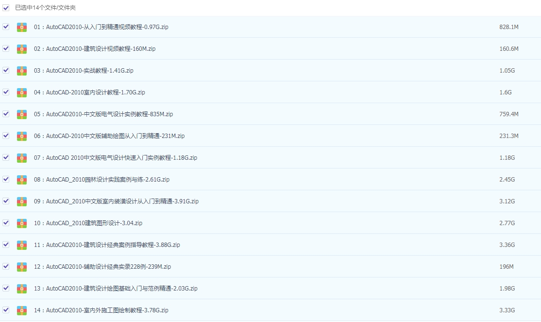Click the 1.98G file size value
Screen dimensions: 541x322
click(x=507, y=288)
